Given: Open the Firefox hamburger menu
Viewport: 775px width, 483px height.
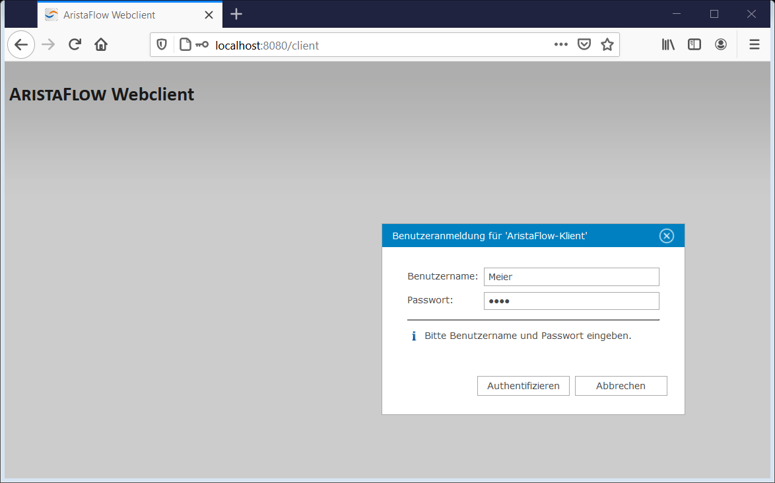Looking at the screenshot, I should pyautogui.click(x=755, y=45).
